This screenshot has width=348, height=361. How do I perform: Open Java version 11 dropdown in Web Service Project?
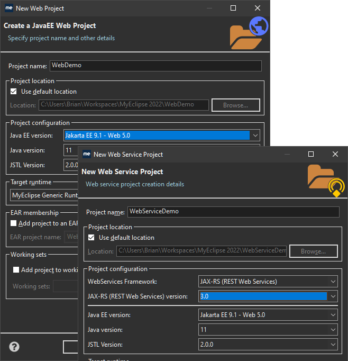[x=268, y=330]
